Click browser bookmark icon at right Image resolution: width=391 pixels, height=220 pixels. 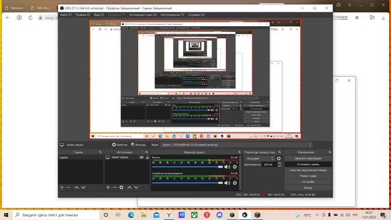[357, 18]
